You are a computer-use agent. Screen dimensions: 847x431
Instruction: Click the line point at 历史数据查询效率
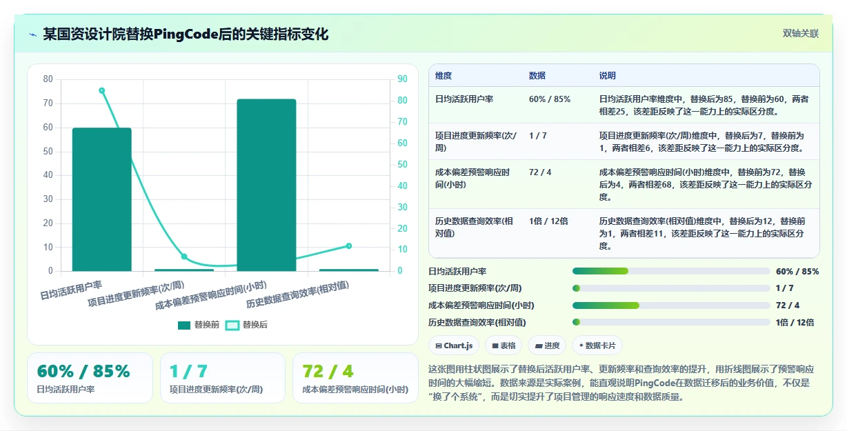349,246
